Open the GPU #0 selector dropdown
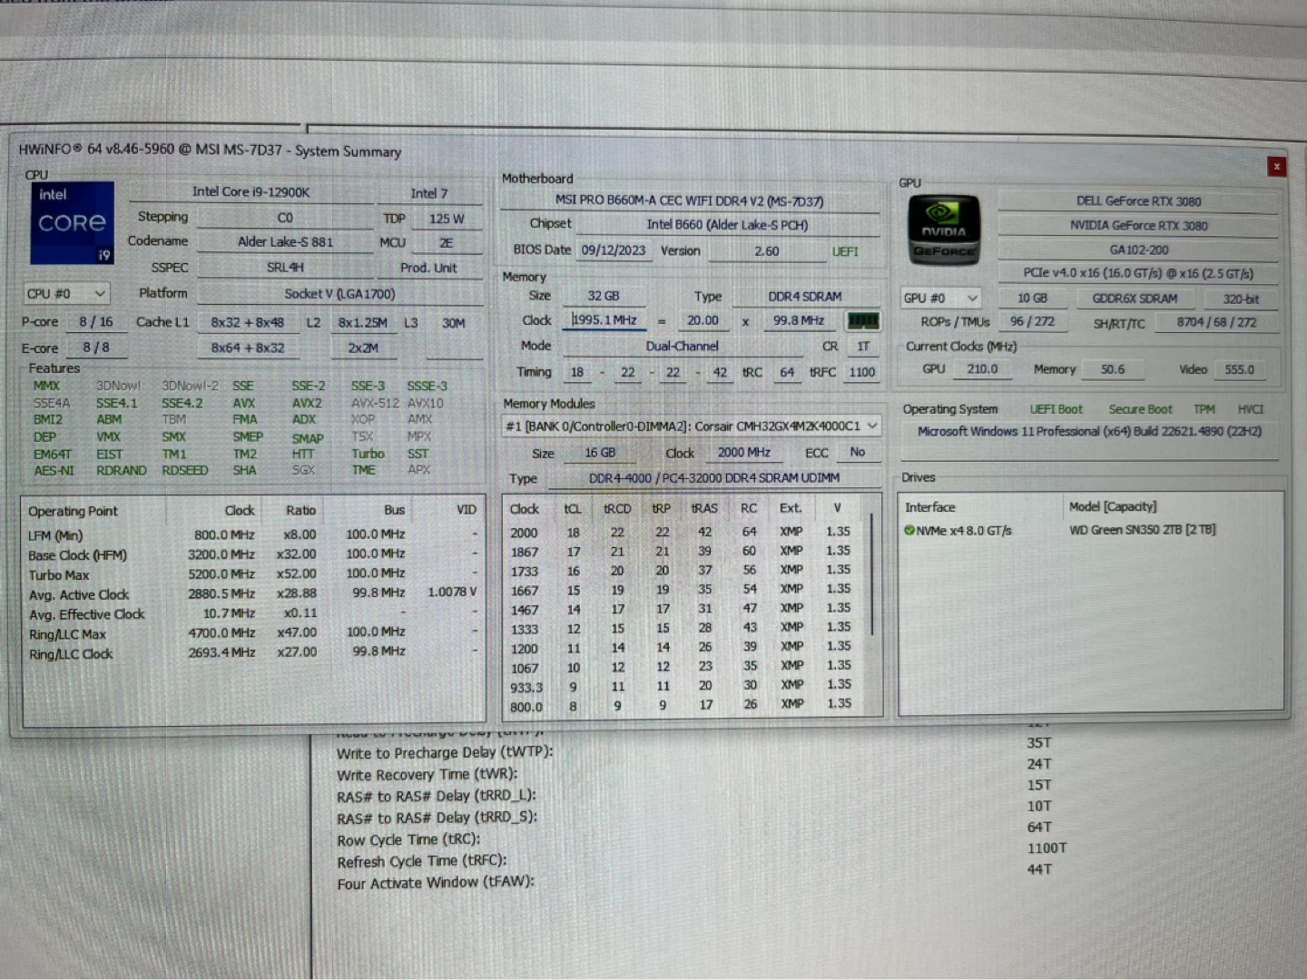The height and width of the screenshot is (980, 1307). click(941, 298)
